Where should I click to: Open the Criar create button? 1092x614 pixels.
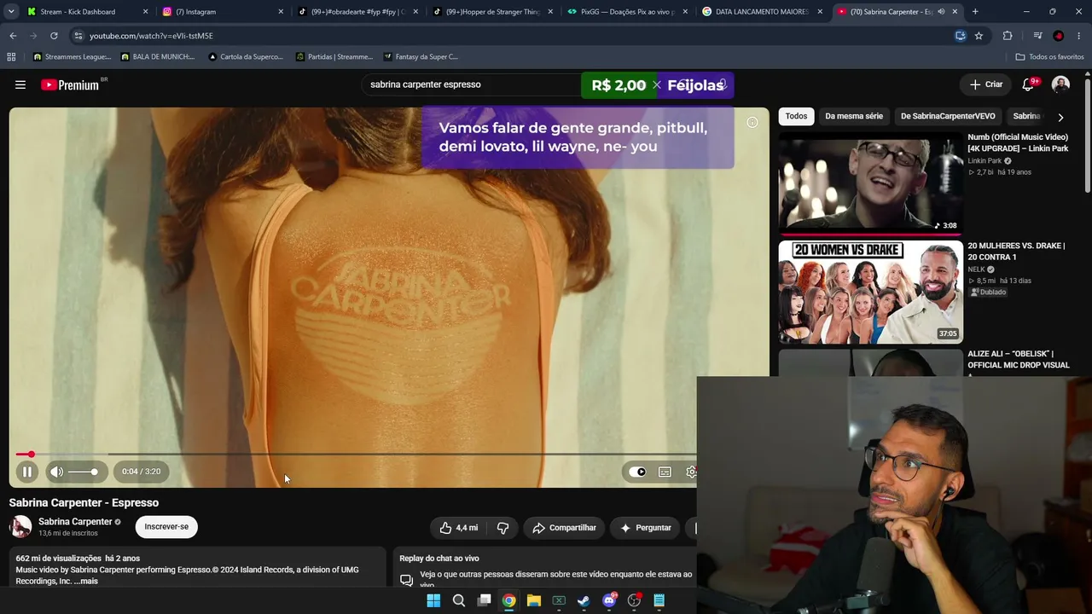pos(986,84)
